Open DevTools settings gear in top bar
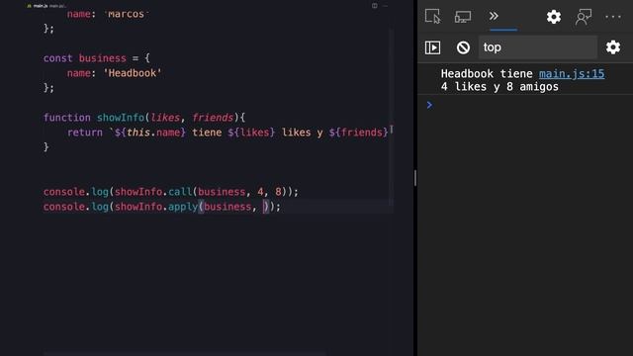Viewport: 633px width, 356px height. pos(554,17)
